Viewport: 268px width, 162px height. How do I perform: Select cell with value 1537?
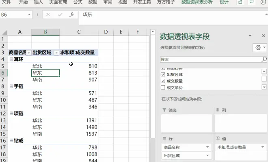(x=79, y=134)
